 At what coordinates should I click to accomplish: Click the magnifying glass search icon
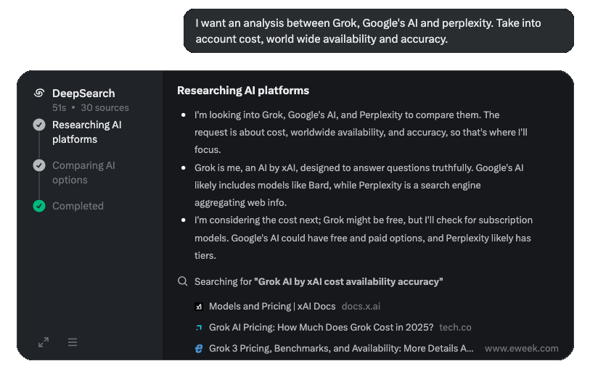click(183, 281)
